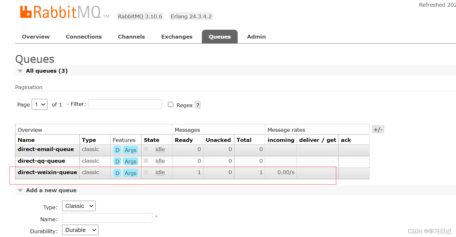Open the Durability dropdown showing Durable

(x=80, y=230)
